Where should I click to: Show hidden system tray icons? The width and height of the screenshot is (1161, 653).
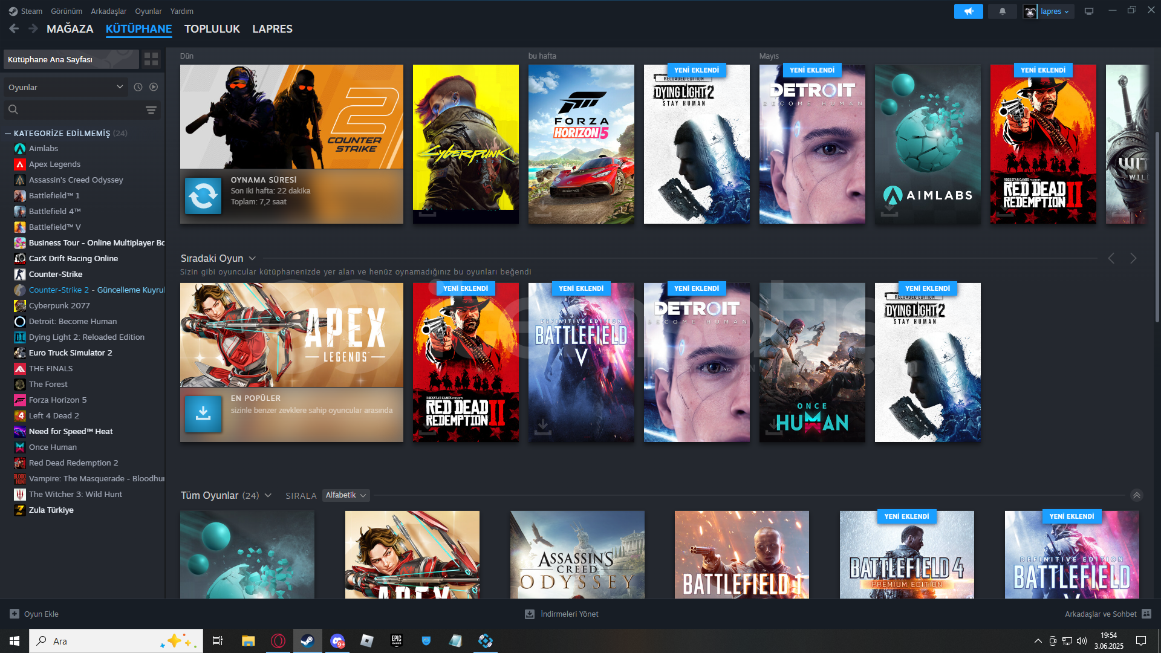click(x=1038, y=641)
